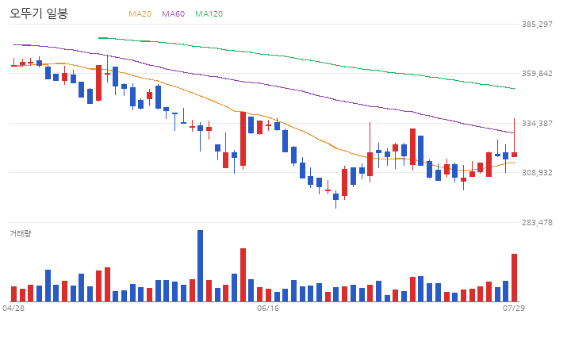Click the 283,478 price axis label
Screen dimensions: 571x349
point(537,222)
